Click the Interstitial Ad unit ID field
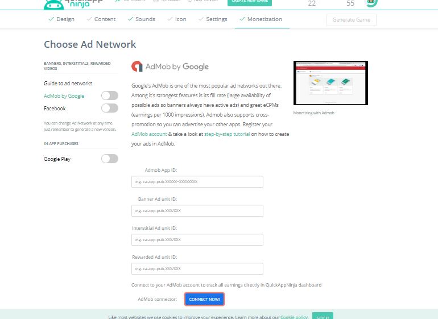This screenshot has width=438, height=319. 197,239
